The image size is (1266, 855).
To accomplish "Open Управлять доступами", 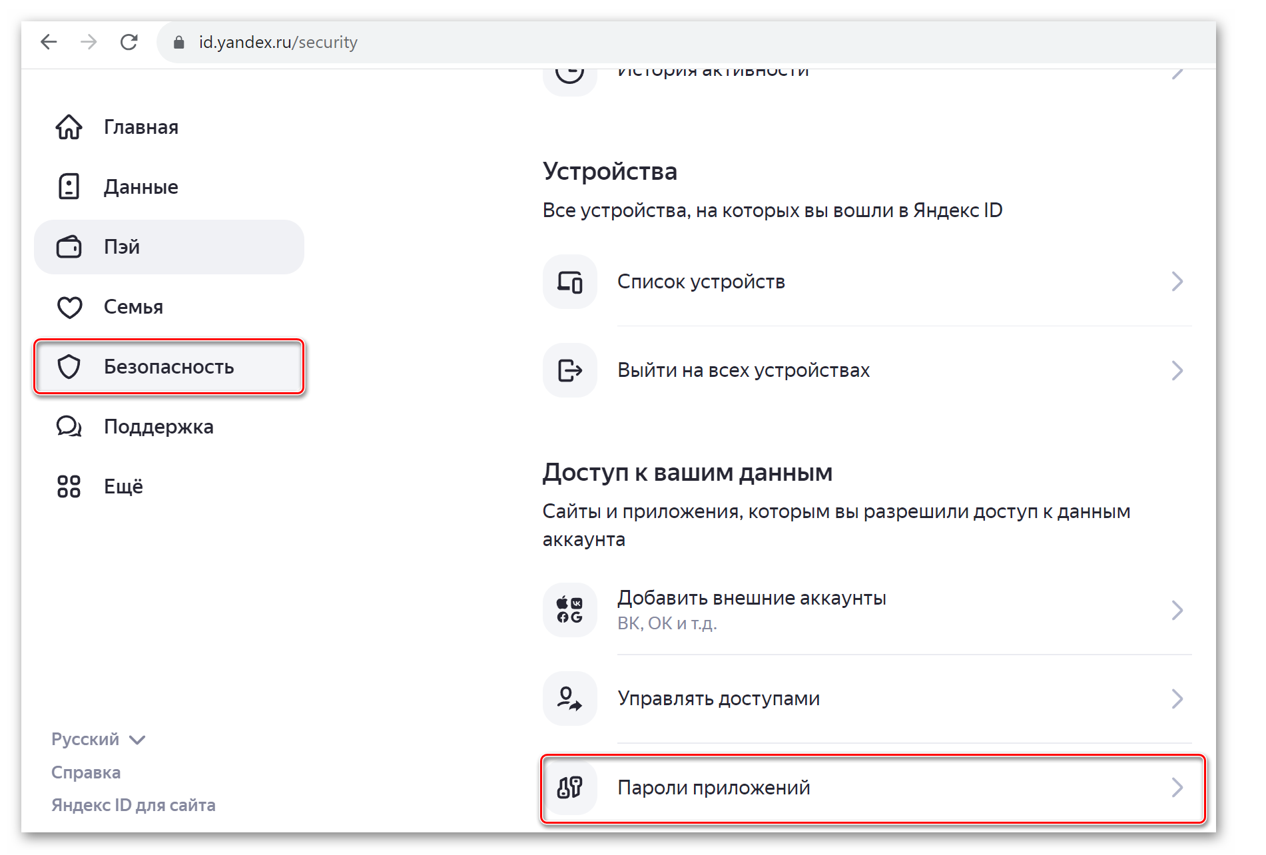I will (x=867, y=699).
